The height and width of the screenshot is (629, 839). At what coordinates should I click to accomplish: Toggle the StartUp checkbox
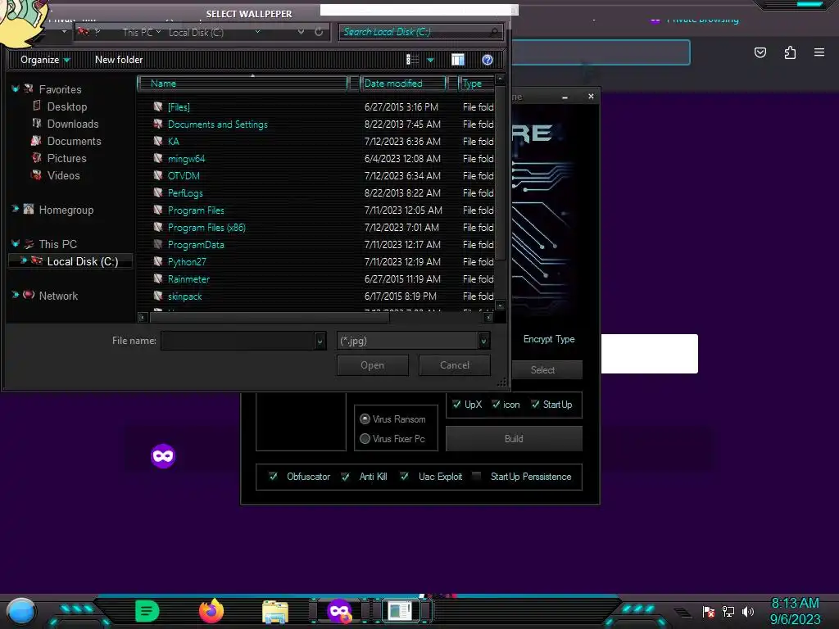click(535, 405)
